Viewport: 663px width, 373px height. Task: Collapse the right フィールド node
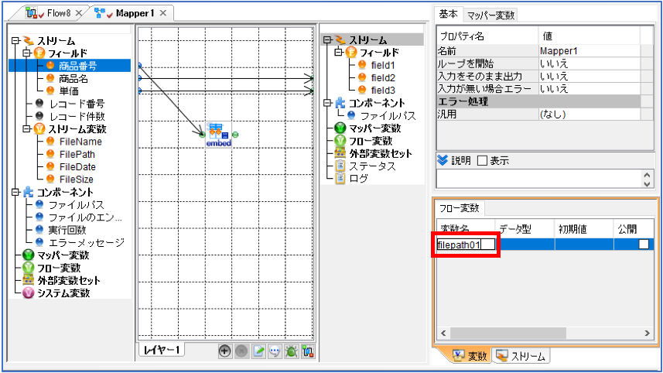coord(338,52)
